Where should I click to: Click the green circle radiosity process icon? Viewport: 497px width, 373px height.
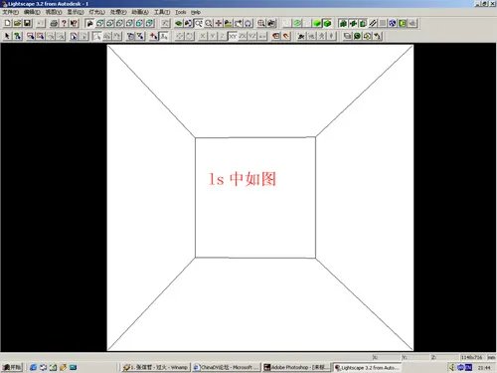[357, 36]
